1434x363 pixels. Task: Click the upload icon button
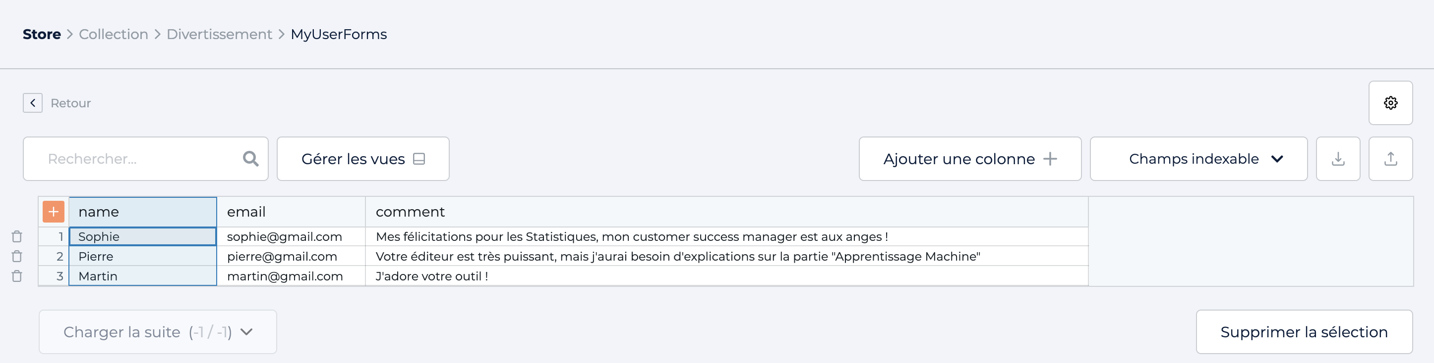point(1390,159)
